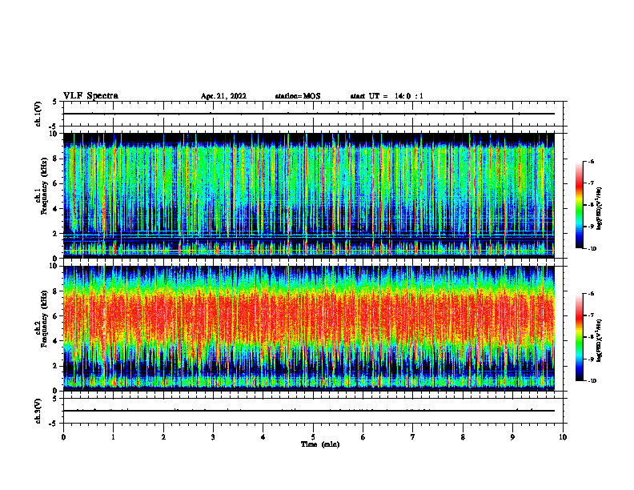Click inside the ch.1 spectrogram plot
The image size is (634, 490).
coord(309,195)
